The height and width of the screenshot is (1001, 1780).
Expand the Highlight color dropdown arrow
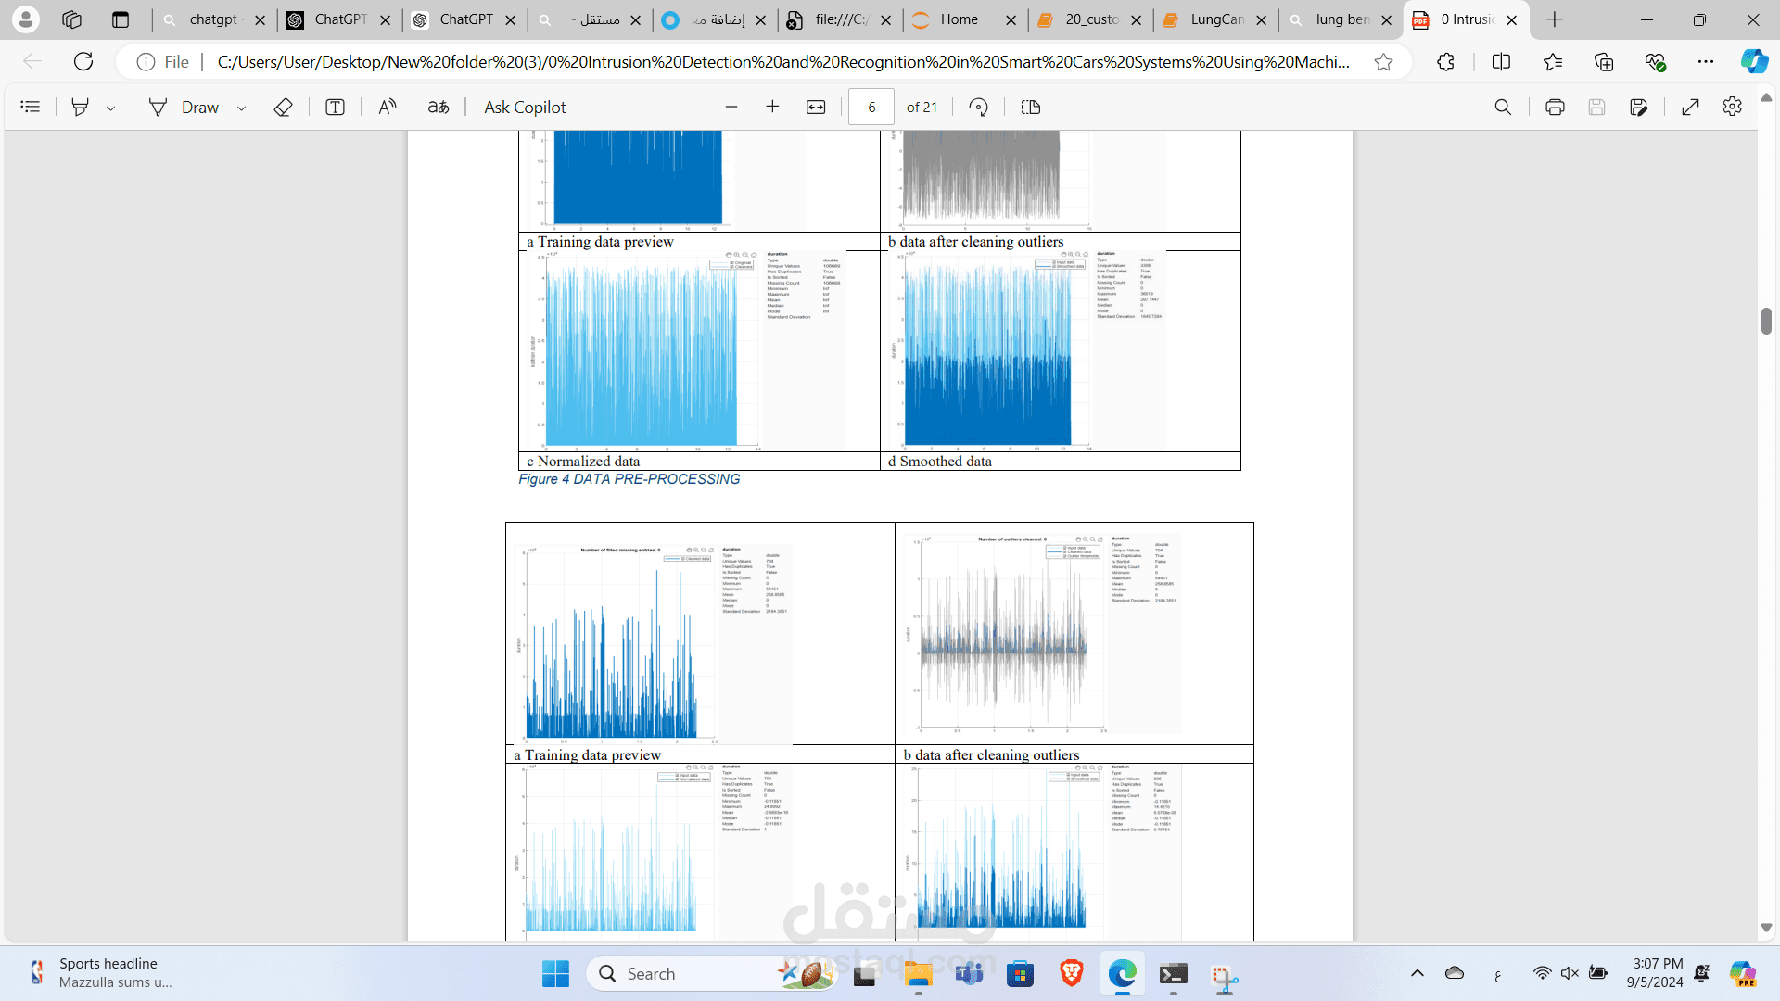111,108
